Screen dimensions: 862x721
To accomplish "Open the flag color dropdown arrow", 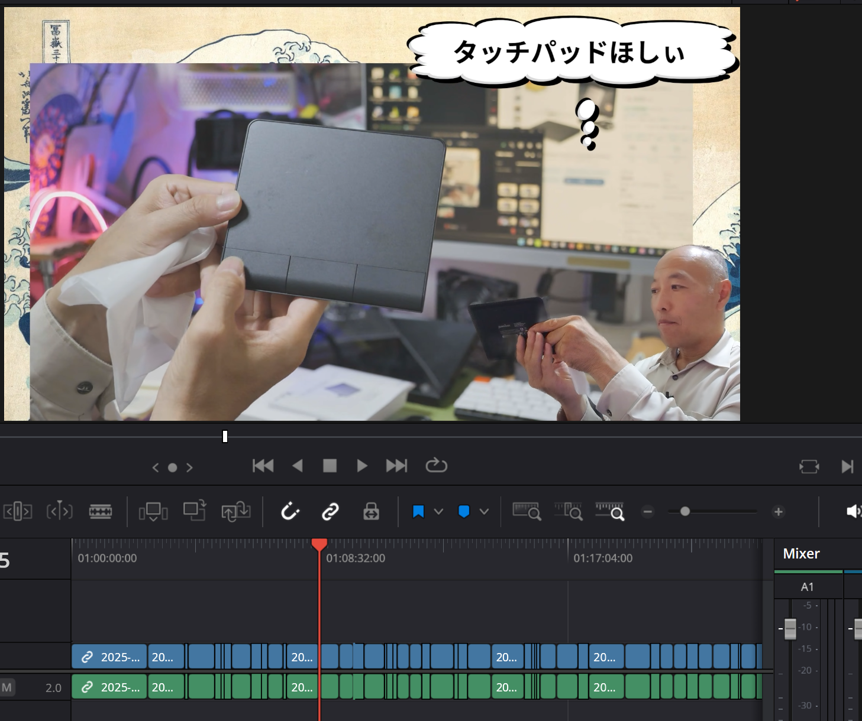I will (438, 512).
